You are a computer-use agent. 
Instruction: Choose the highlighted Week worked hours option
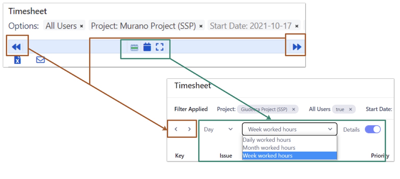(x=267, y=156)
